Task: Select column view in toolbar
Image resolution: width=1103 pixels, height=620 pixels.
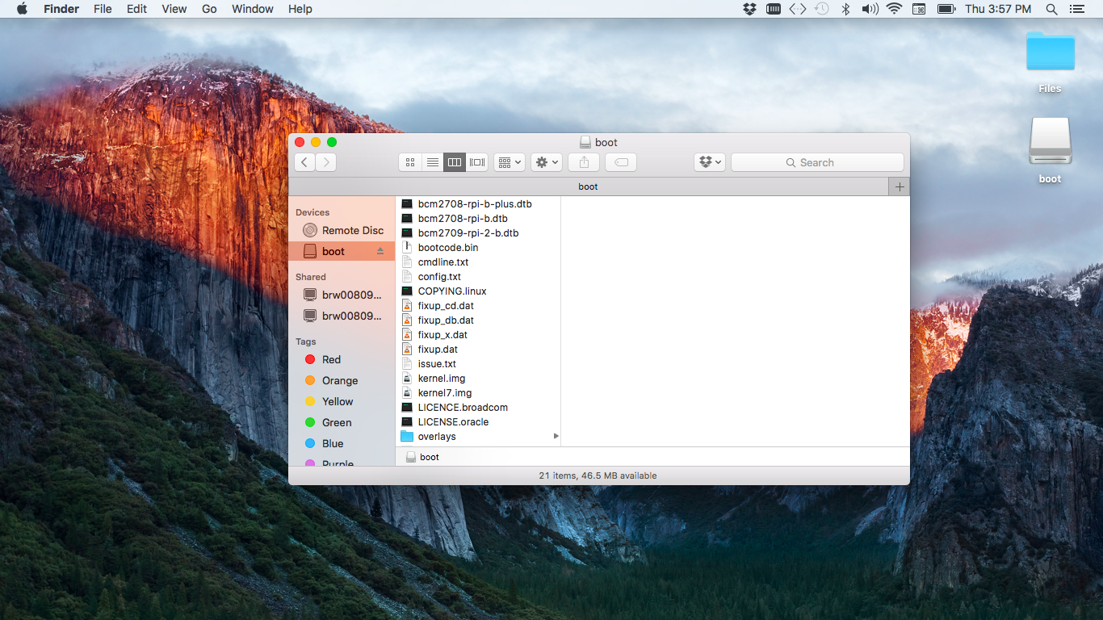Action: pyautogui.click(x=455, y=162)
